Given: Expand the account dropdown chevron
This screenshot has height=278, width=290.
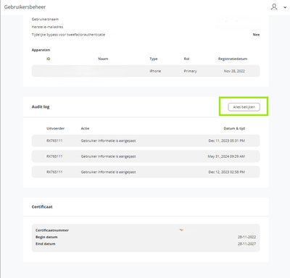Looking at the screenshot, I should coord(285,7).
